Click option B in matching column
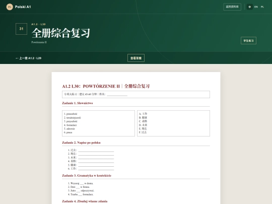 point(143,117)
